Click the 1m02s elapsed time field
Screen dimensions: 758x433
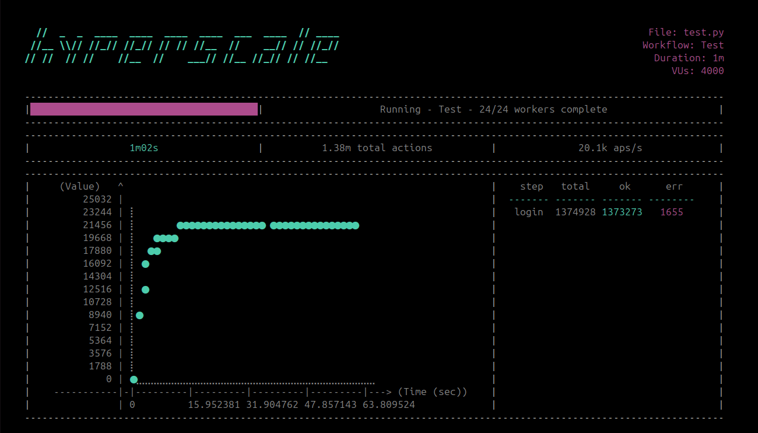(x=143, y=148)
